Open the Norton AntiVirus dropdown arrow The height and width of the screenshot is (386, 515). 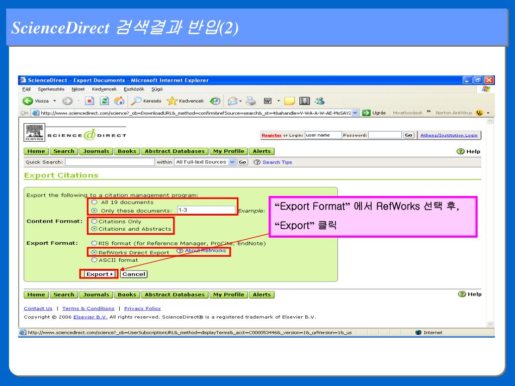[x=488, y=113]
